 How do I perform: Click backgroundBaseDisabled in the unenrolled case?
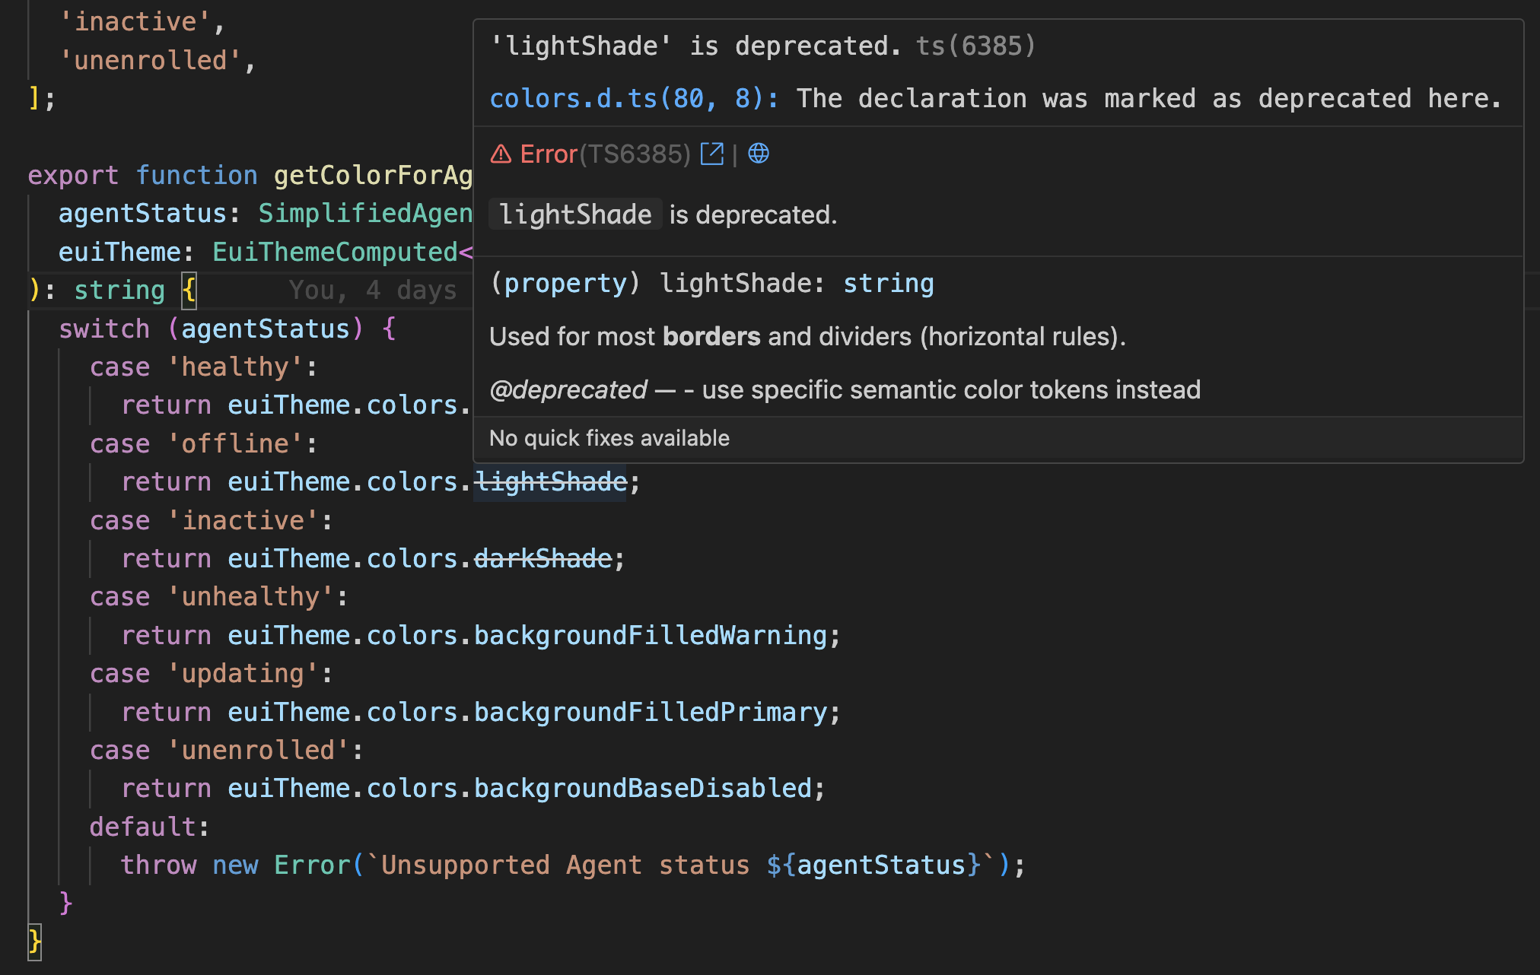tap(643, 788)
